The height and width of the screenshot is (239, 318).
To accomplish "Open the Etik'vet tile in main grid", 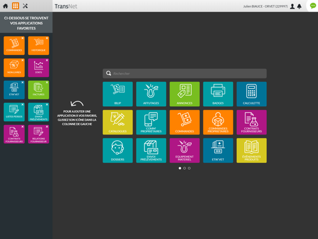I will pyautogui.click(x=218, y=151).
